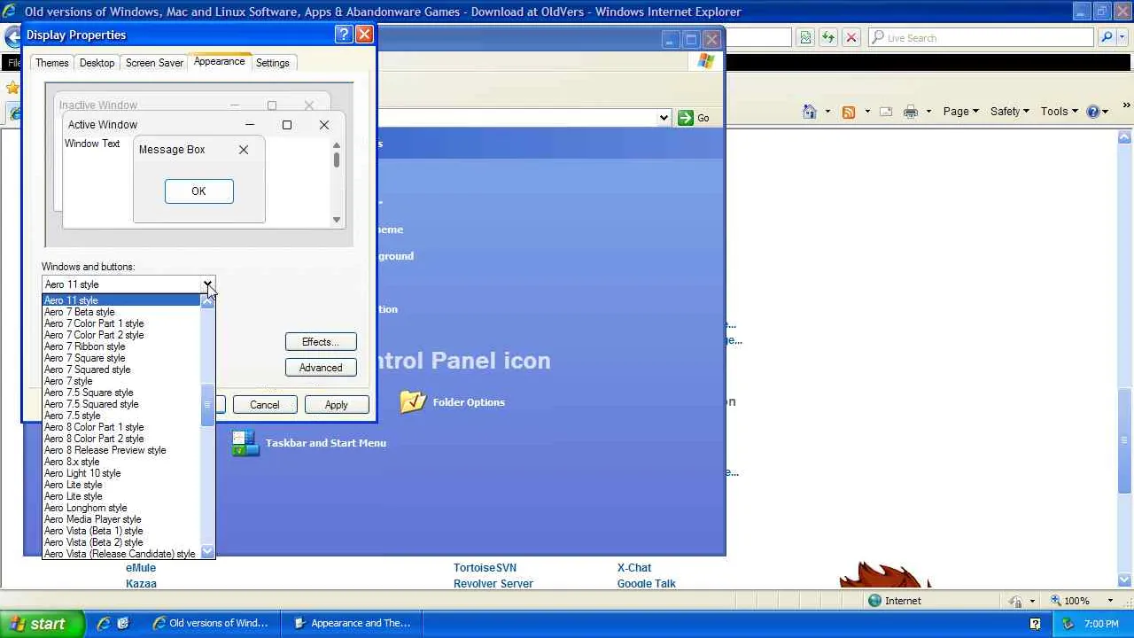Open the eMule link
The image size is (1134, 638).
[141, 568]
